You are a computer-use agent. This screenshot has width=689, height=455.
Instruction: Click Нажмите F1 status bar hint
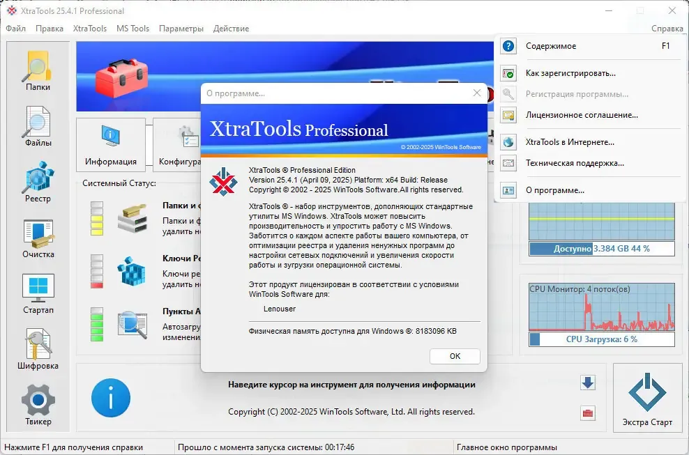(x=73, y=447)
